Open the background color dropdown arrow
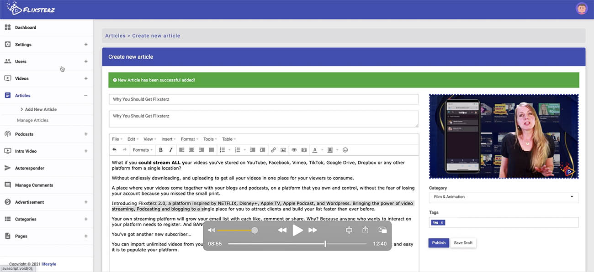594x272 pixels. click(x=337, y=150)
